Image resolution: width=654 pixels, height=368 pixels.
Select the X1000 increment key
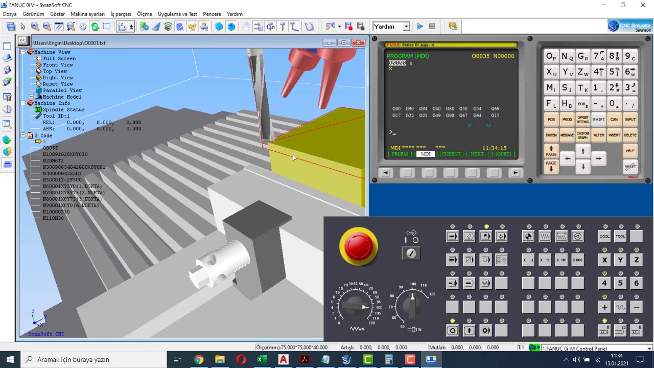click(577, 260)
